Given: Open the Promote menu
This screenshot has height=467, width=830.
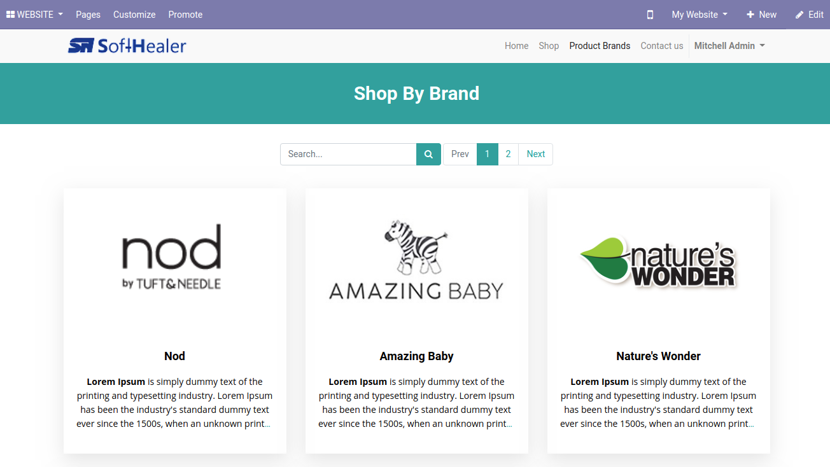Looking at the screenshot, I should click(185, 15).
